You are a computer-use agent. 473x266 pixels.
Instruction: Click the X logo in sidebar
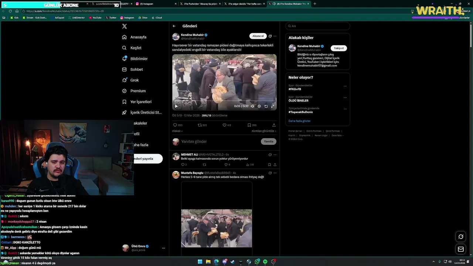[125, 26]
